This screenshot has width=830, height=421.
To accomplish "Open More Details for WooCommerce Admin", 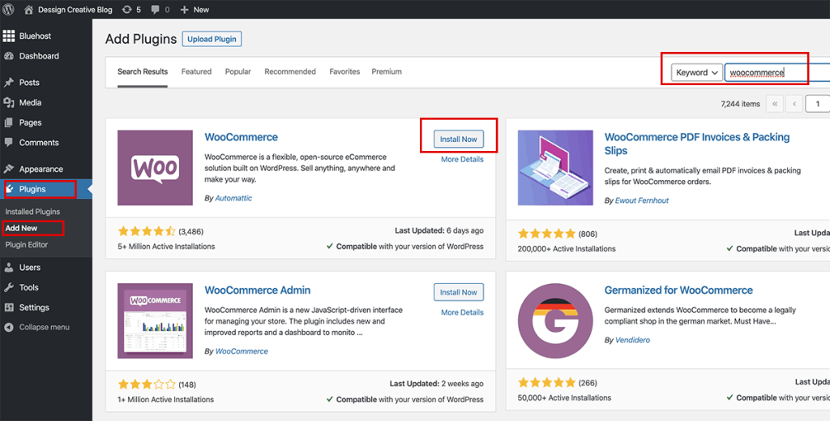I will (x=462, y=312).
